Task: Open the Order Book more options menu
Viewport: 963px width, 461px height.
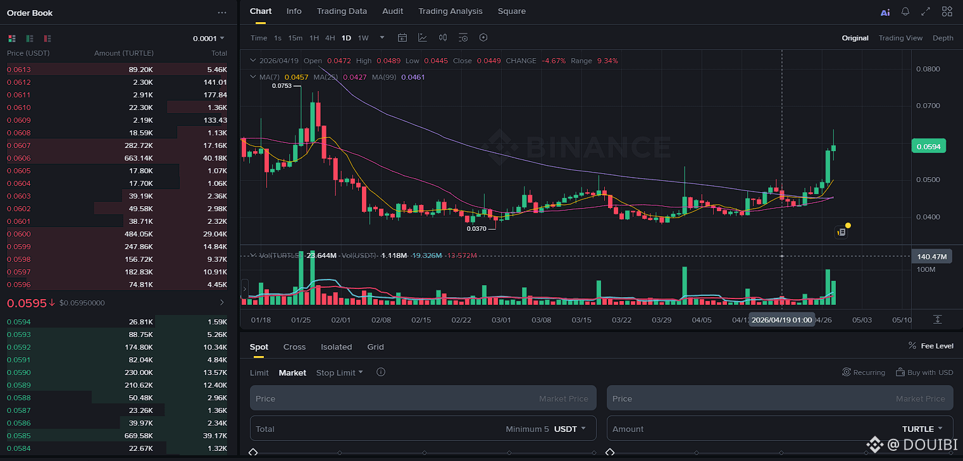Action: (x=221, y=13)
